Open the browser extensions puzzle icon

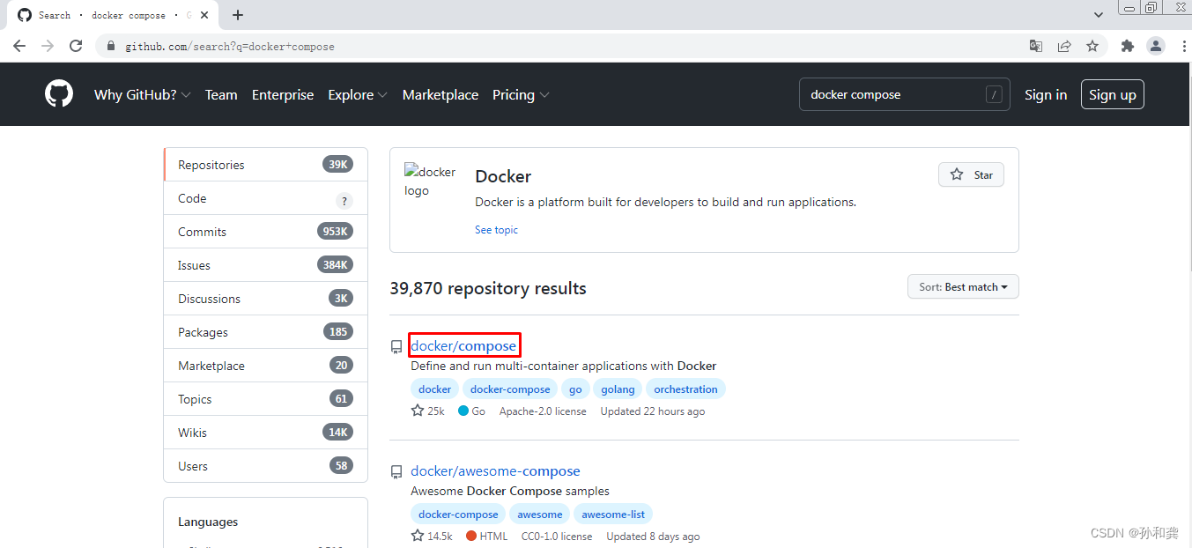(x=1127, y=46)
